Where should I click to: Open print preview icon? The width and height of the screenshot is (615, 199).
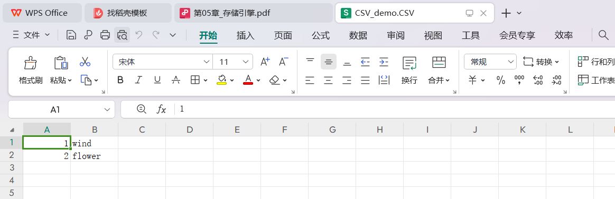122,35
